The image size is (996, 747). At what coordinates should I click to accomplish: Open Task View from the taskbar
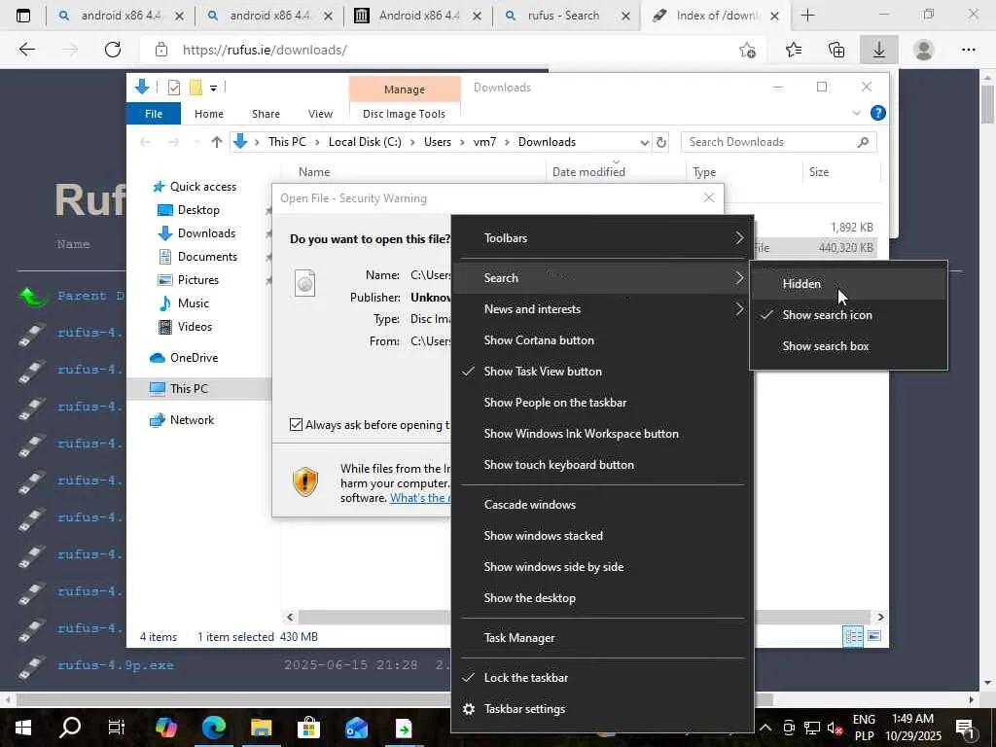tap(117, 728)
